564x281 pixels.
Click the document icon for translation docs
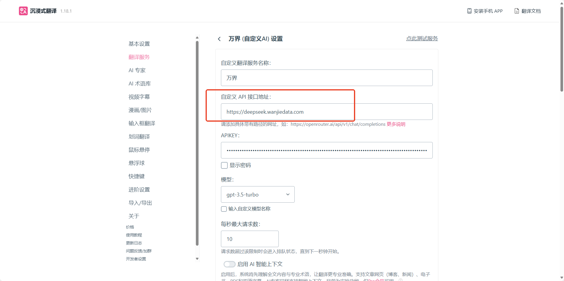coord(517,11)
